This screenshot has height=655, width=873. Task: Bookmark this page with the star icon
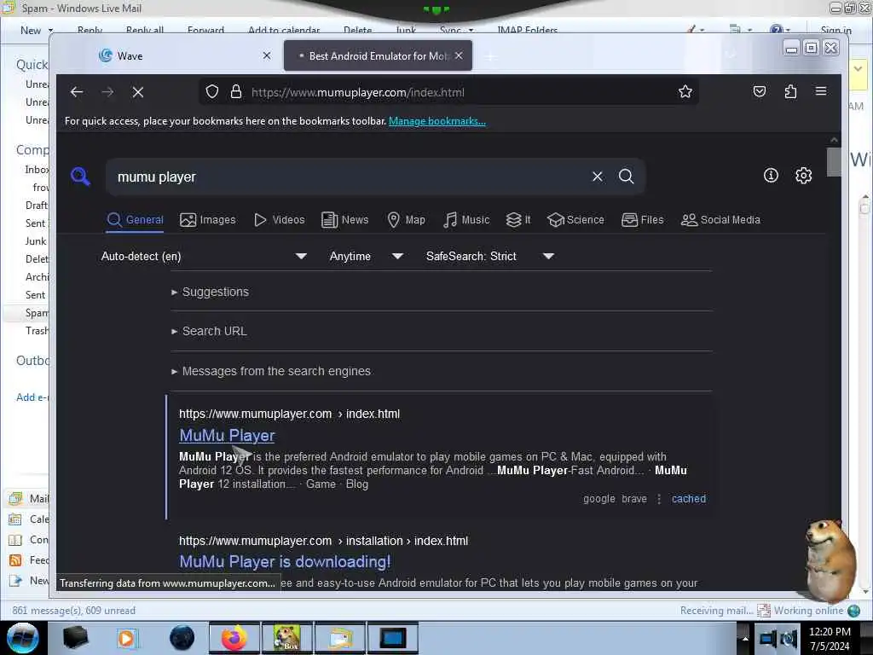pyautogui.click(x=685, y=92)
